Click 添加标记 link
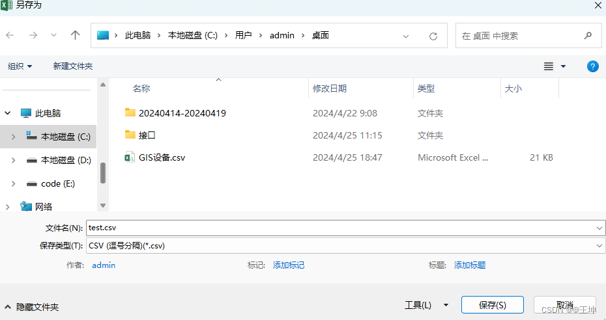Screen dimensions: 606x320 [x=288, y=265]
